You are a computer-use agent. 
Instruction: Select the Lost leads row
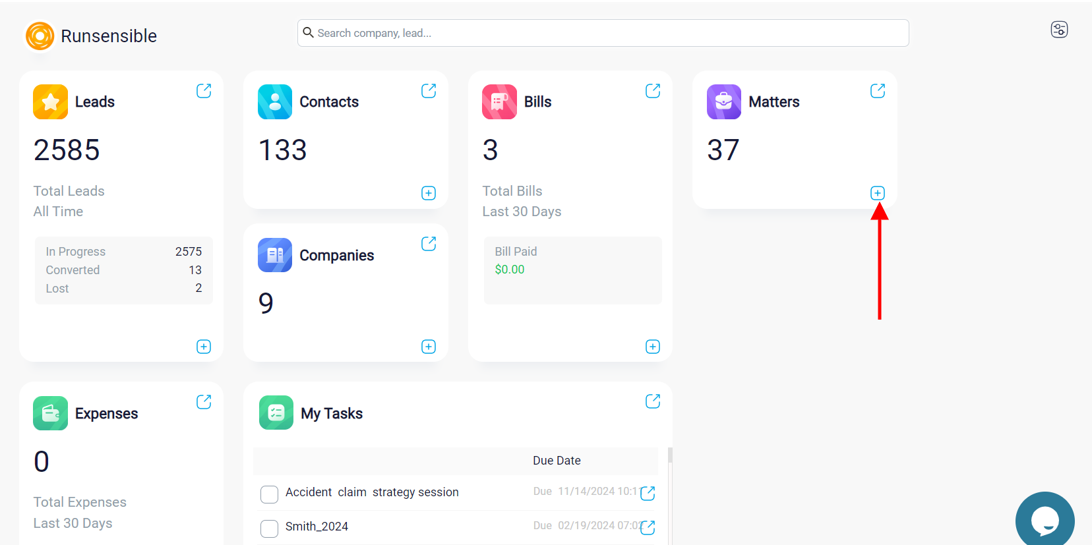pyautogui.click(x=124, y=289)
